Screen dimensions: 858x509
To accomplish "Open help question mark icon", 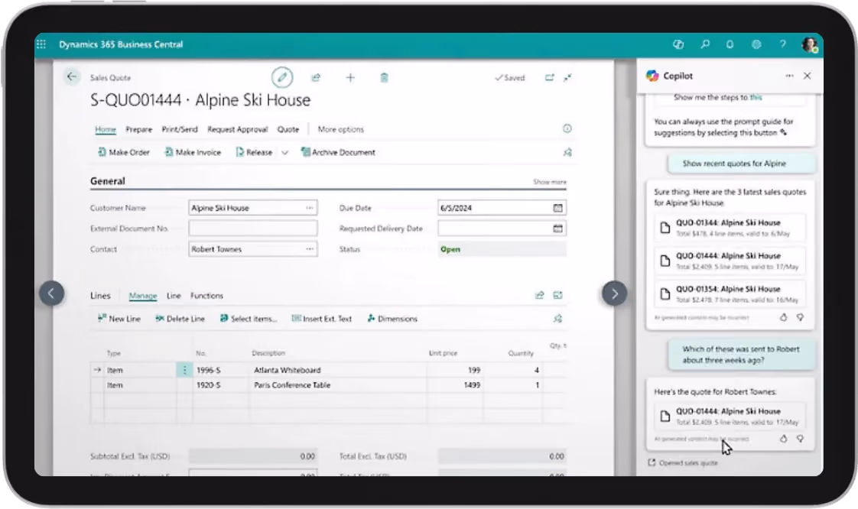I will [x=782, y=44].
